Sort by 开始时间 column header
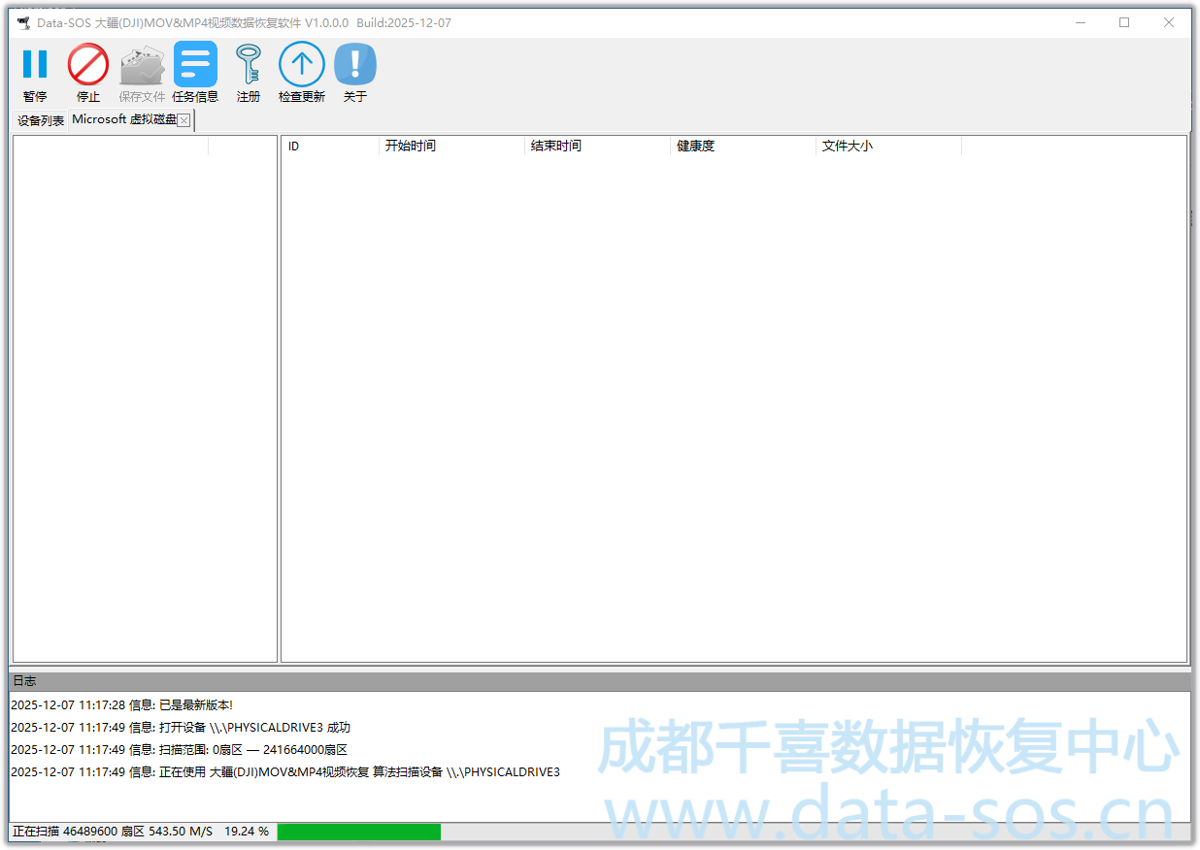Screen dimensions: 1200x850 450,146
